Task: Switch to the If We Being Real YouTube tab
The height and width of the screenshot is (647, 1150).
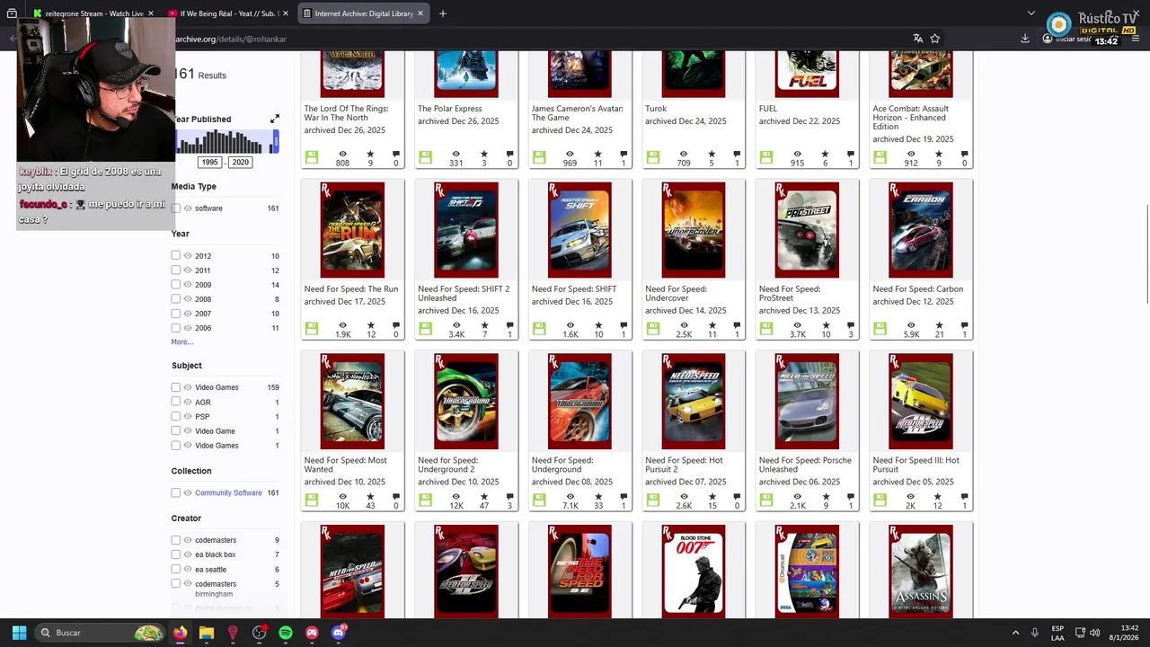Action: click(228, 13)
